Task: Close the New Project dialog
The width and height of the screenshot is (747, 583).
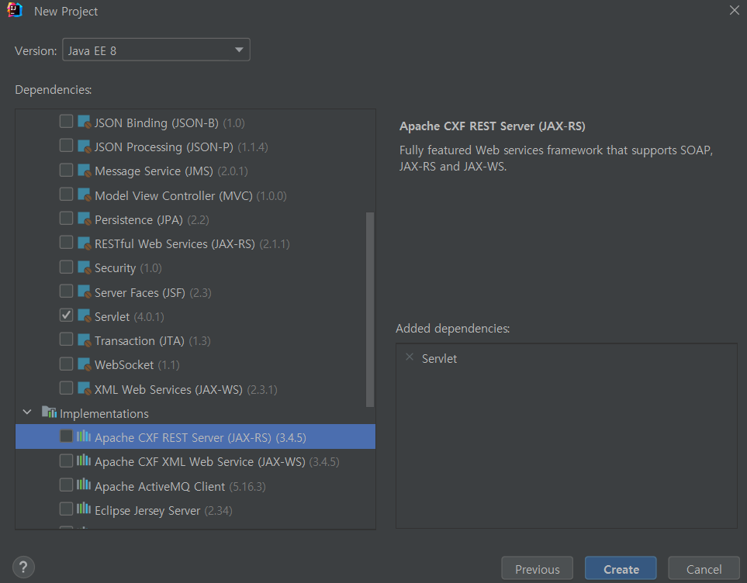Action: tap(734, 10)
